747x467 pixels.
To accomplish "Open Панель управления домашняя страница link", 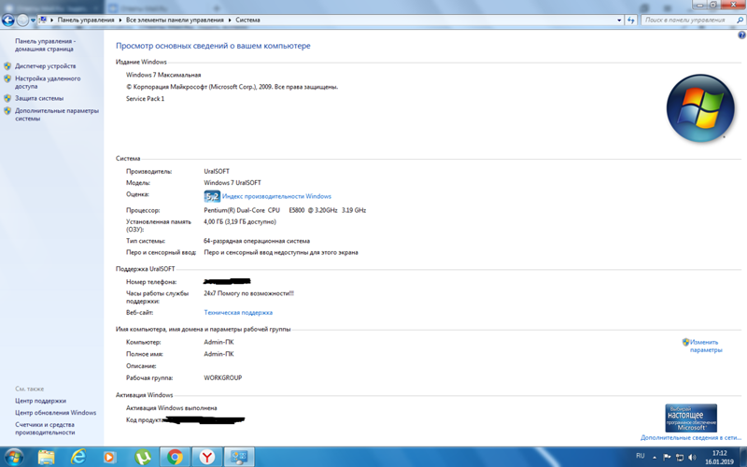I will click(x=45, y=45).
